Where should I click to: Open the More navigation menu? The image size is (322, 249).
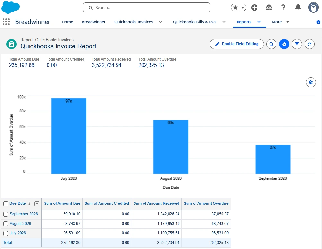coord(280,22)
